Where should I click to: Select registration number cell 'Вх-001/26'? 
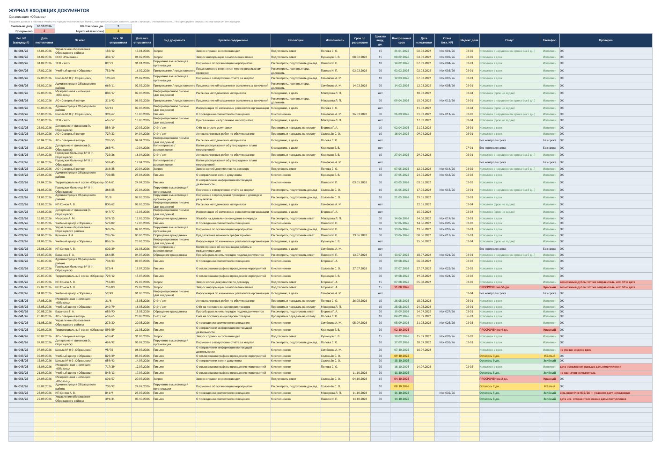tap(21, 51)
